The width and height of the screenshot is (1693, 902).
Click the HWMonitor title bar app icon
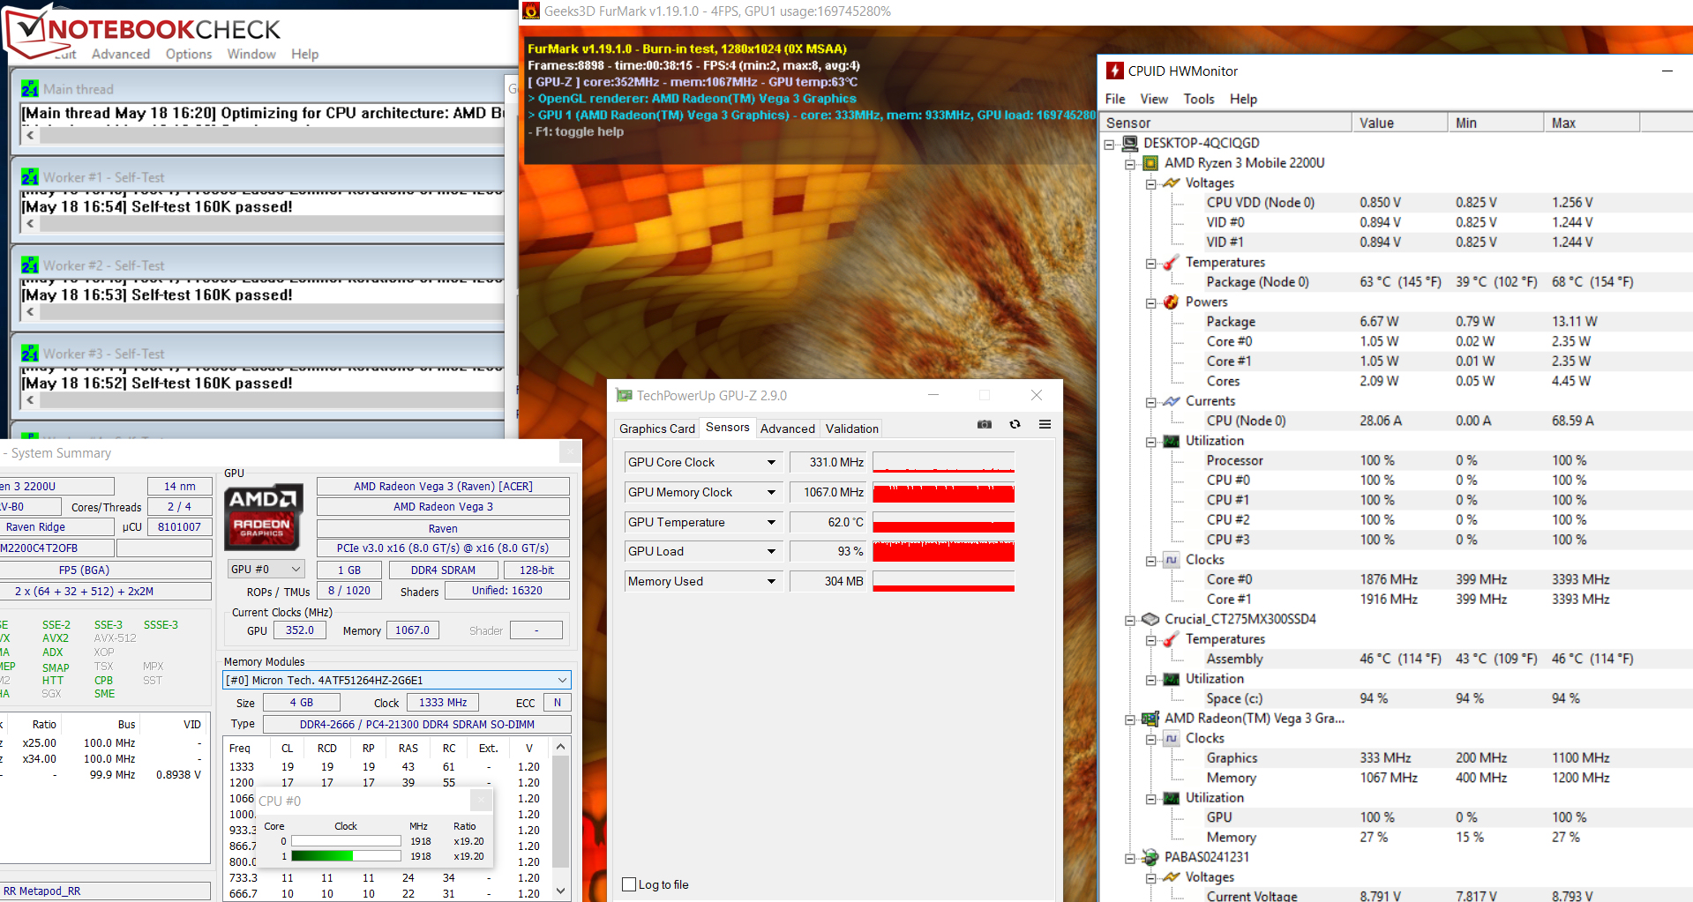(1115, 71)
